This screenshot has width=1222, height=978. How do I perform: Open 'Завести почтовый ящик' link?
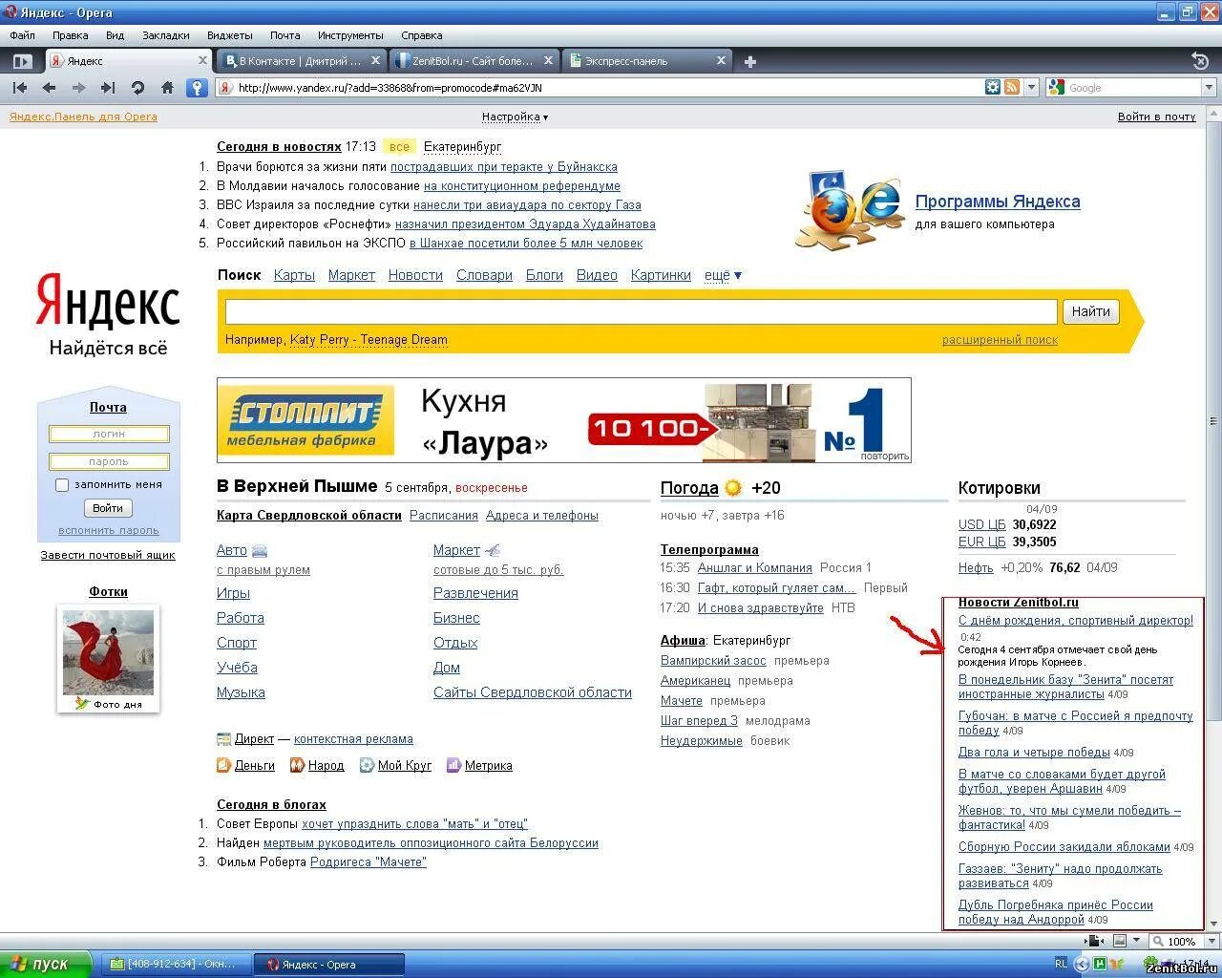(x=108, y=555)
